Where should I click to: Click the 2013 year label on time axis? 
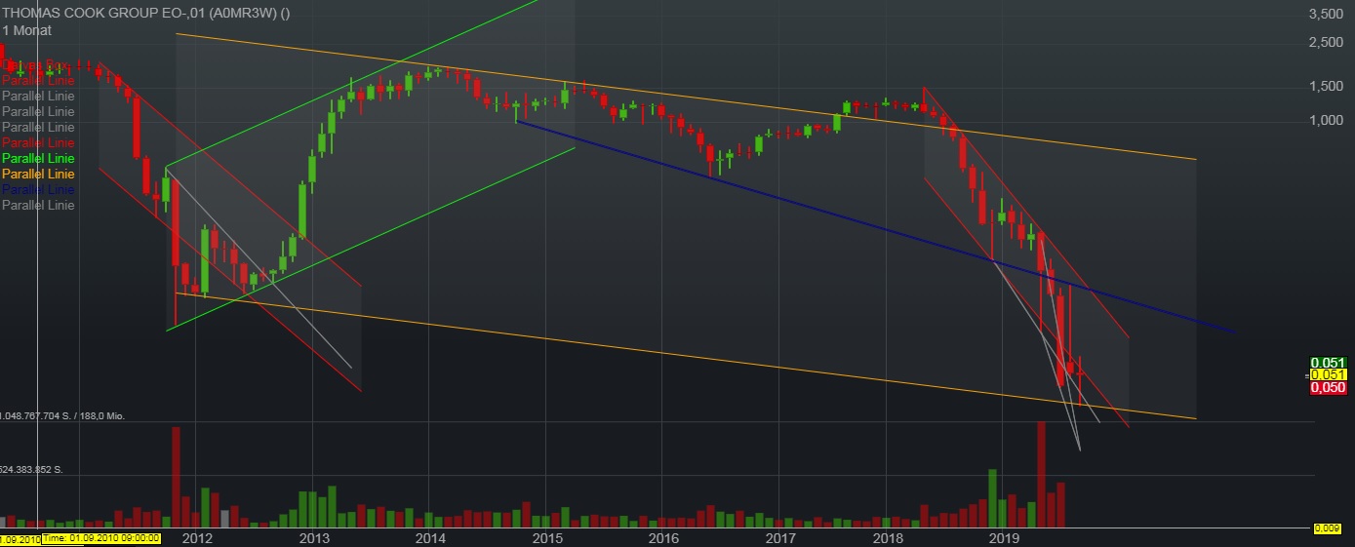[x=314, y=538]
